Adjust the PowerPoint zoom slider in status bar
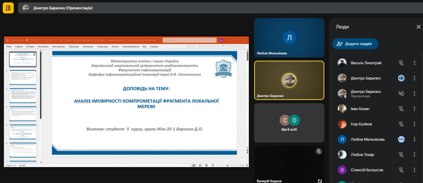The width and height of the screenshot is (423, 183). (x=227, y=165)
